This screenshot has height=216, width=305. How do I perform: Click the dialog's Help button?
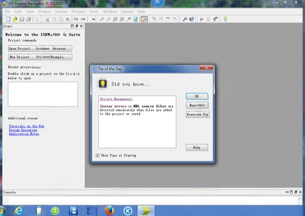click(197, 147)
